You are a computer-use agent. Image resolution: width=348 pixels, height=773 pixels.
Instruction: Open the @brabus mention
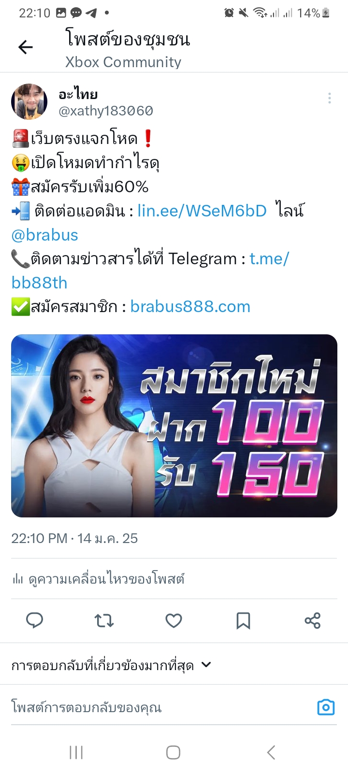pos(44,235)
